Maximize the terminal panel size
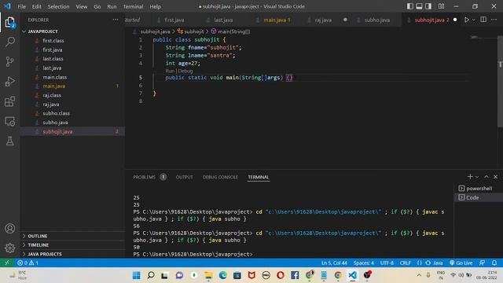This screenshot has height=283, width=503. click(x=486, y=176)
